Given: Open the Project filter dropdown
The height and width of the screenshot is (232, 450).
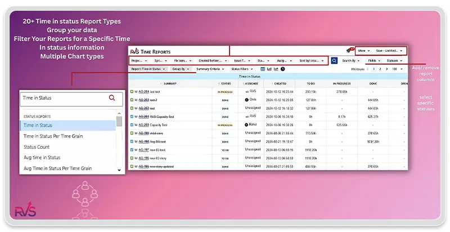Looking at the screenshot, I should 139,61.
